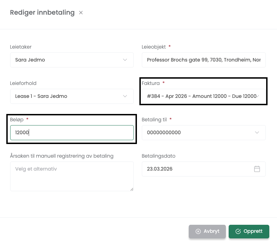Click the chevron arrow in Leietaker field
Image resolution: width=277 pixels, height=244 pixels.
tap(125, 60)
